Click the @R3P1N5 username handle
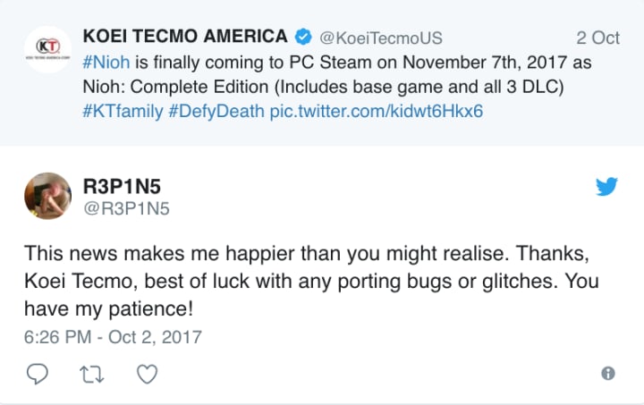The height and width of the screenshot is (405, 644). tap(126, 208)
